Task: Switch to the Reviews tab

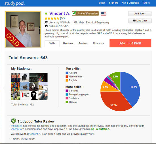Action: point(83,43)
